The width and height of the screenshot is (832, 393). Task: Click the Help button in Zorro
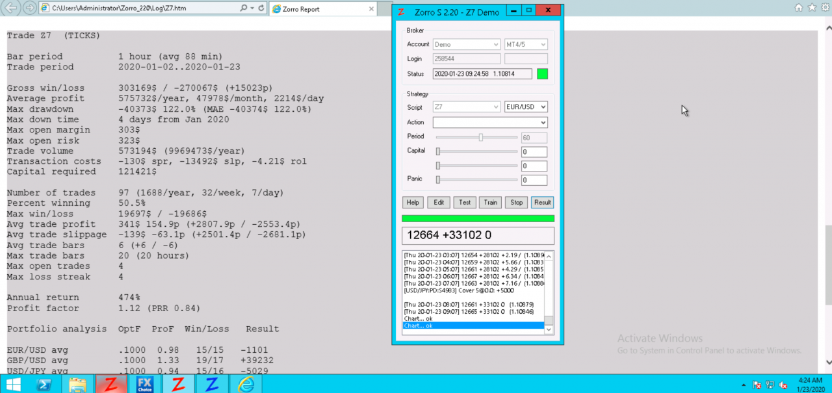pos(413,202)
